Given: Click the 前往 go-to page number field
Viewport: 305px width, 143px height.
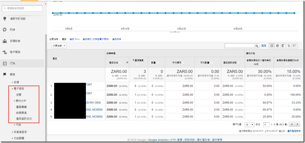Looking at the screenshot, I should click(266, 124).
